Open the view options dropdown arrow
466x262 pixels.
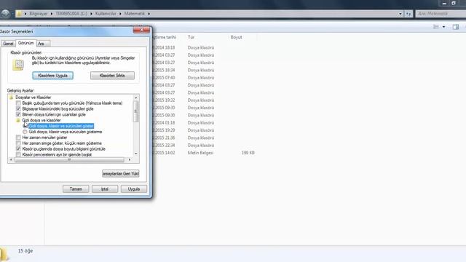(x=443, y=27)
